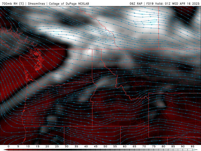Click the dark red low-end of the color bar
Image resolution: width=201 pixels, height=151 pixels.
click(6, 150)
